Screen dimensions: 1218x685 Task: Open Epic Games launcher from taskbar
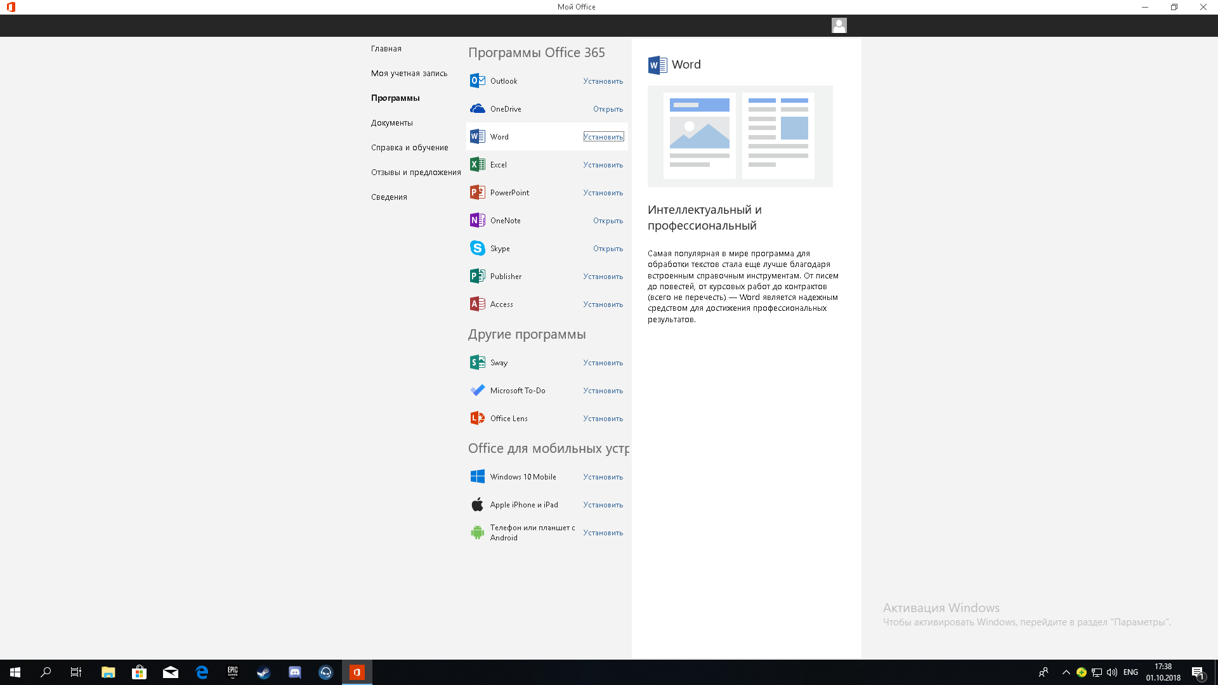[x=233, y=672]
